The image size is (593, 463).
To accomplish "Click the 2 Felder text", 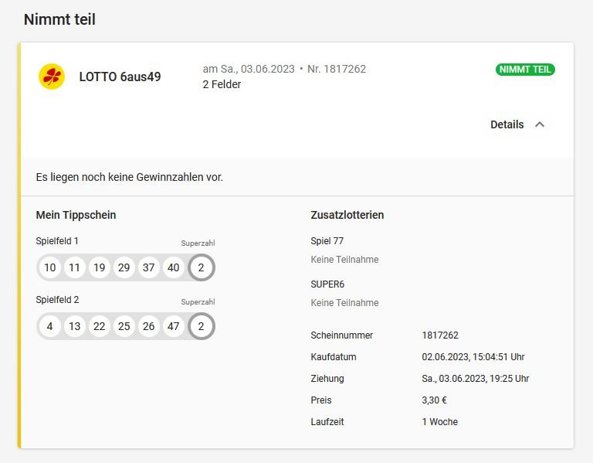I will pyautogui.click(x=222, y=84).
